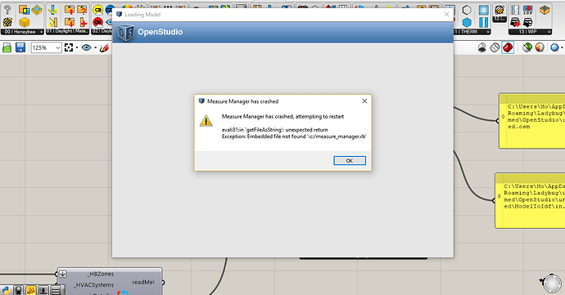This screenshot has height=295, width=565.
Task: Close the Measure Manager has crashed dialog
Action: [x=364, y=101]
